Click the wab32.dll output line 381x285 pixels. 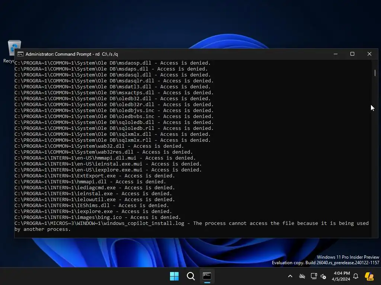(x=99, y=146)
